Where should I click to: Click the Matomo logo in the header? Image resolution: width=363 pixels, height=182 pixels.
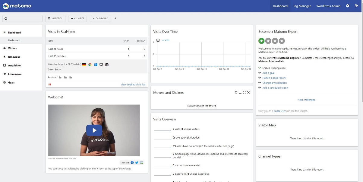17,6
